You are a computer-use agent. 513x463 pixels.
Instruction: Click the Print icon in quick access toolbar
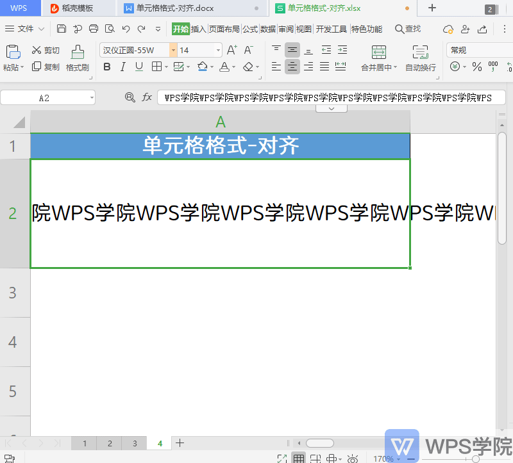pyautogui.click(x=94, y=29)
